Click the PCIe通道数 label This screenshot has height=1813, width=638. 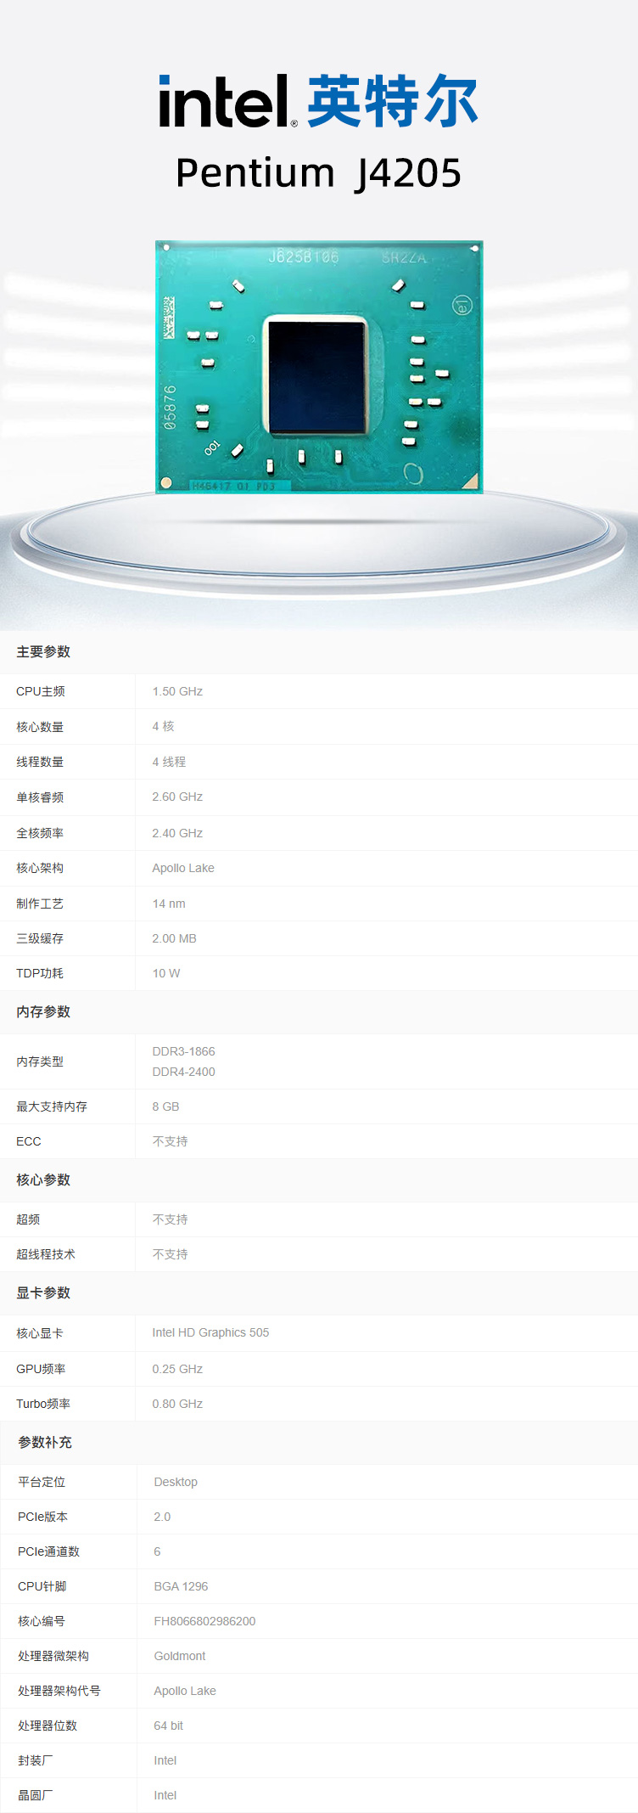click(x=48, y=1551)
